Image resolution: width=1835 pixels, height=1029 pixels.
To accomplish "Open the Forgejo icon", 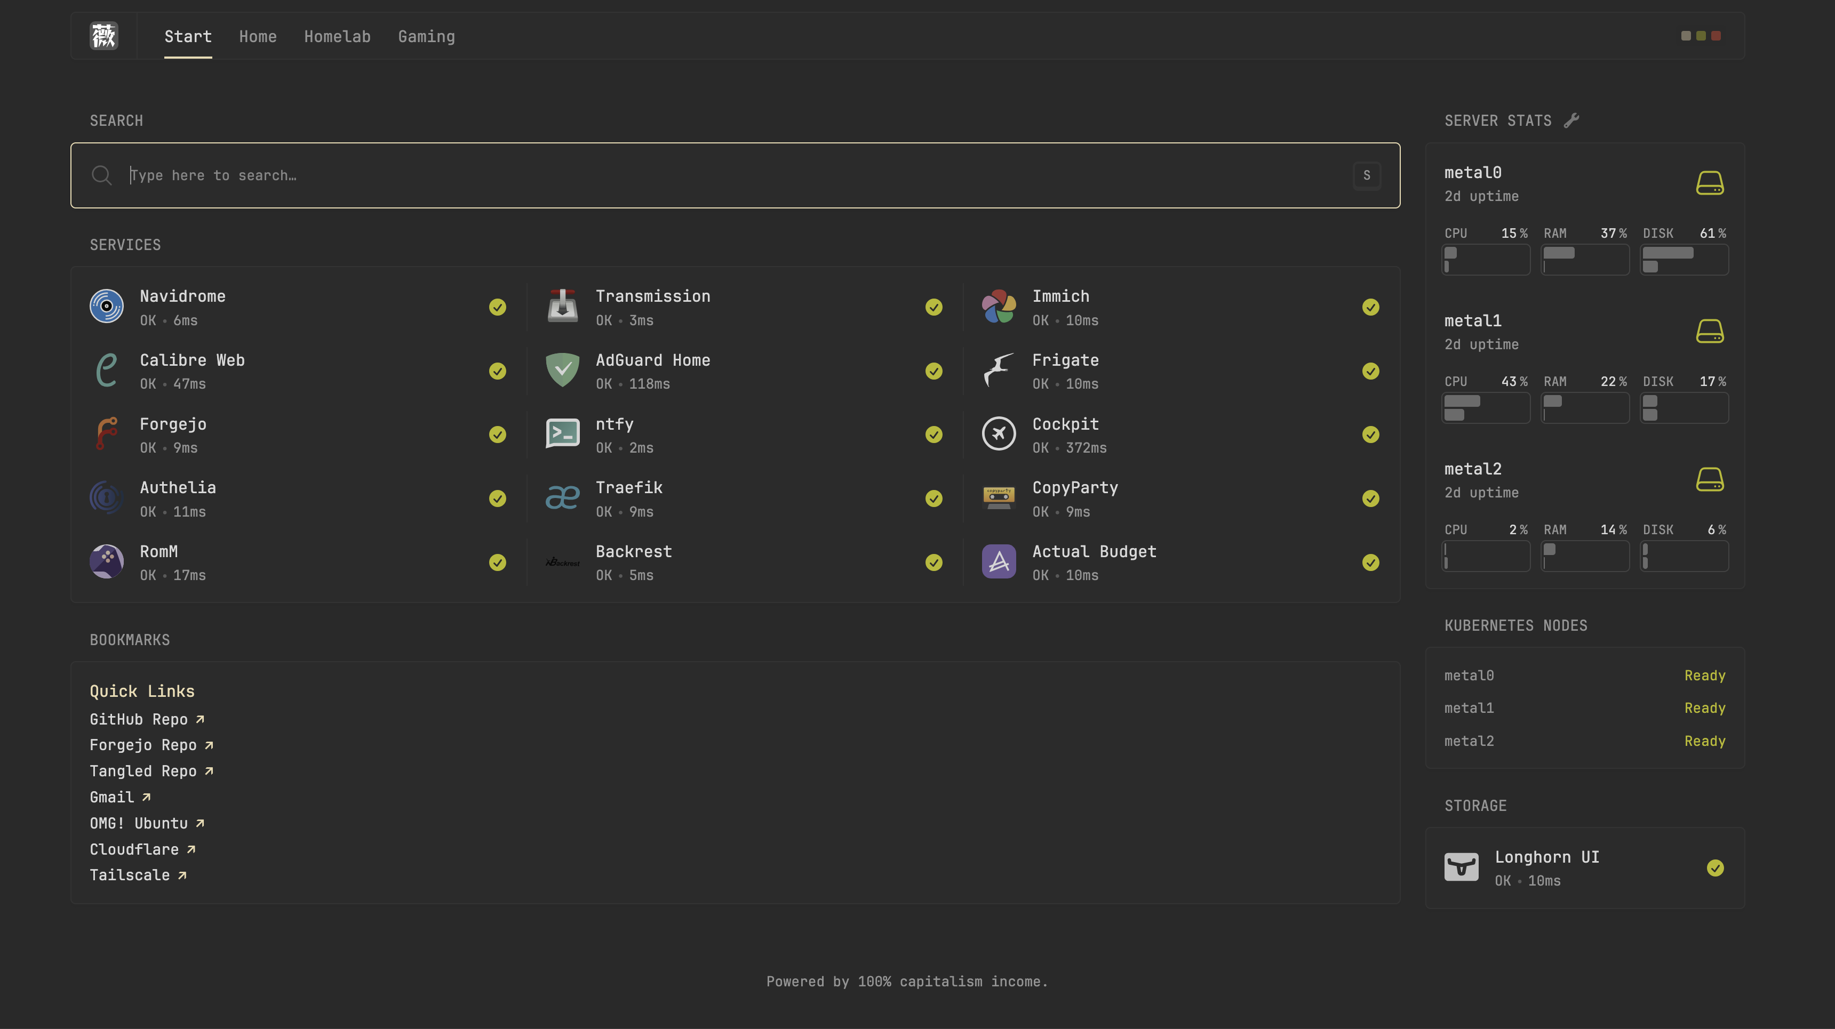I will point(107,435).
